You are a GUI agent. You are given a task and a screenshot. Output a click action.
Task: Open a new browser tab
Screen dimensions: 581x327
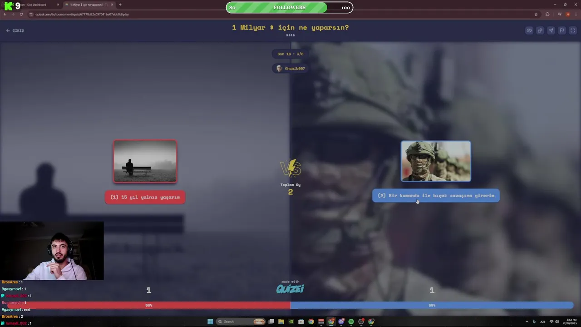[x=120, y=5]
